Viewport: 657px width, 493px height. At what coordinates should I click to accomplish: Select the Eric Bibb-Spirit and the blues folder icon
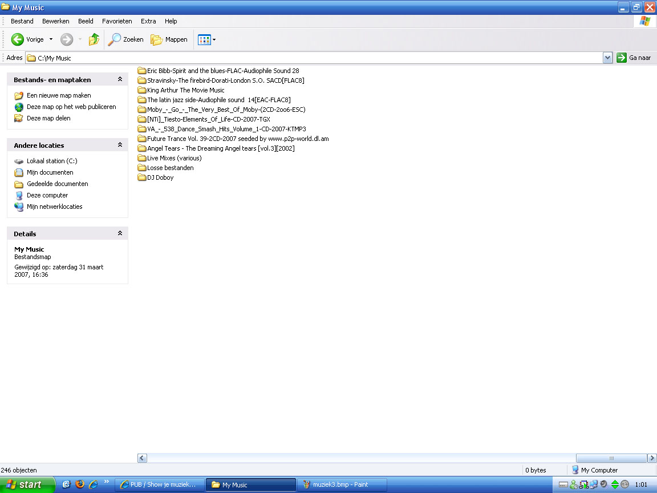click(141, 71)
